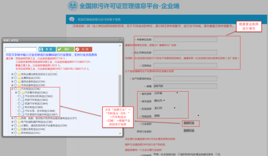Click the folder icon of 专用设备制造业(C35)

click(x=19, y=85)
